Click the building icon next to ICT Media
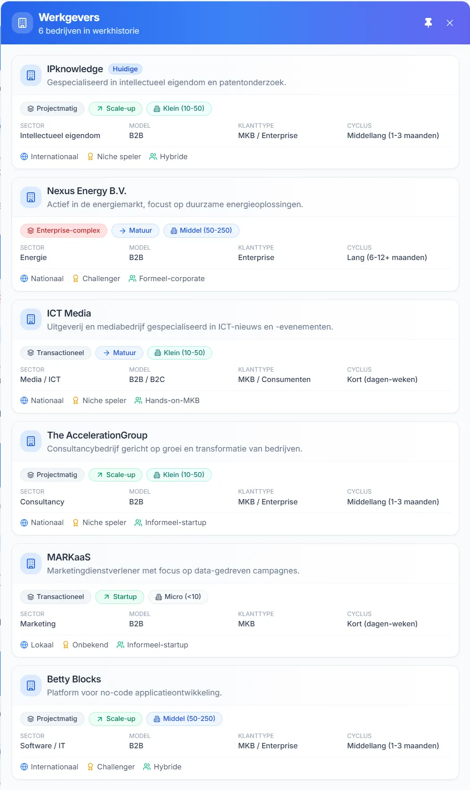The height and width of the screenshot is (790, 470). [x=31, y=319]
